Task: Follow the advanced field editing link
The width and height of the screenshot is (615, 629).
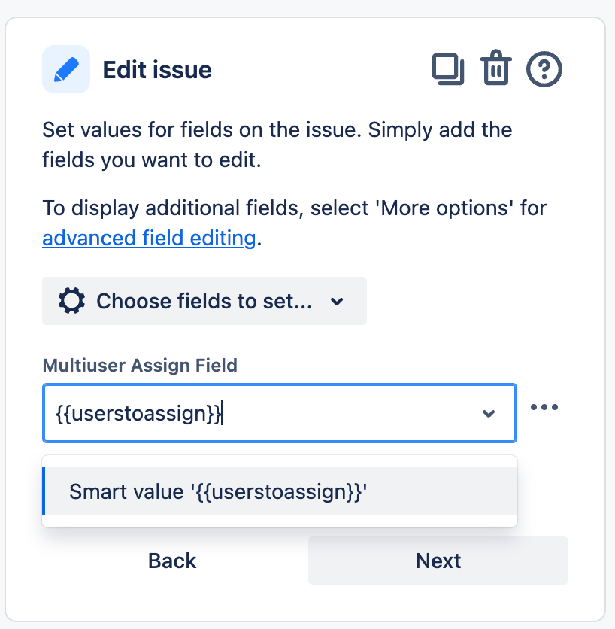Action: (149, 239)
